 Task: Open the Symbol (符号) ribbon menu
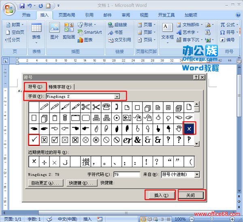point(229,32)
